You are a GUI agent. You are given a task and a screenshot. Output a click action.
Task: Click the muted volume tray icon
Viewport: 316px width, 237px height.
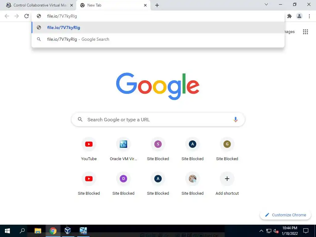click(276, 231)
